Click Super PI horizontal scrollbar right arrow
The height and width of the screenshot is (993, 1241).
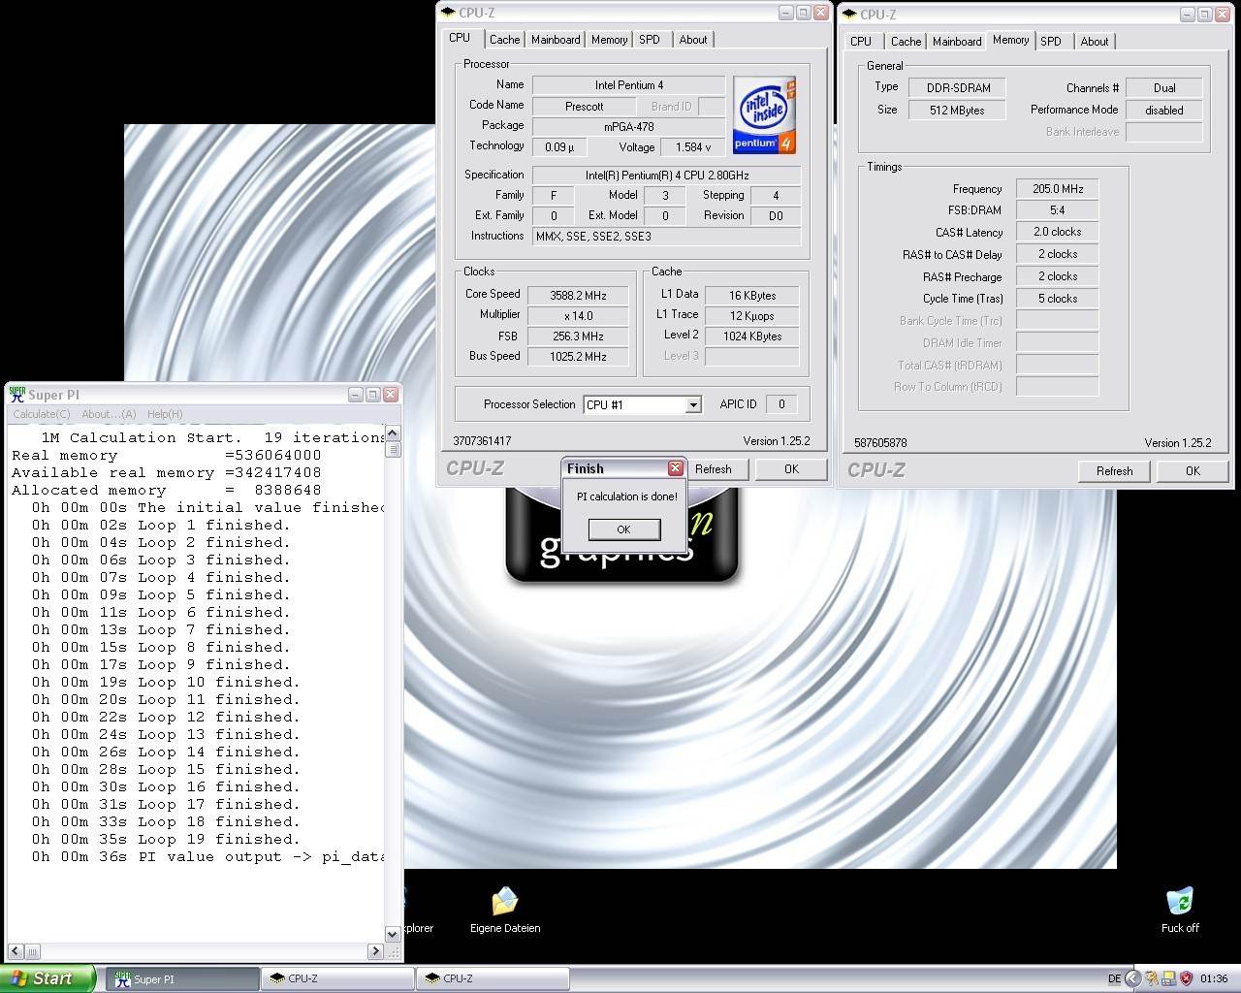pyautogui.click(x=376, y=951)
